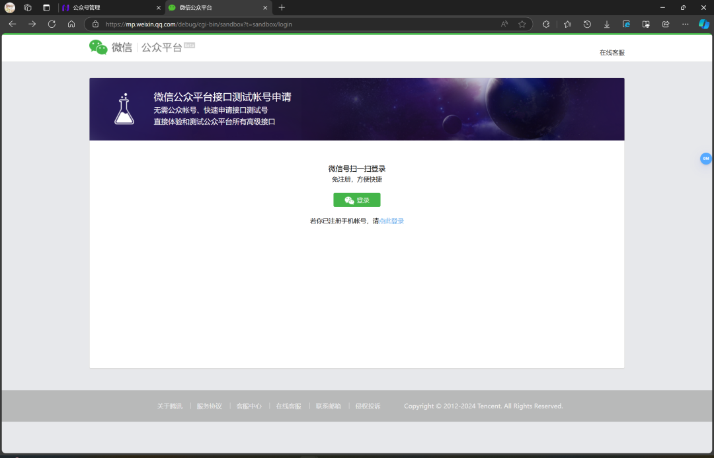Click the 微信公众平台接口测试帐号申请 banner title
The width and height of the screenshot is (714, 458).
(x=222, y=96)
